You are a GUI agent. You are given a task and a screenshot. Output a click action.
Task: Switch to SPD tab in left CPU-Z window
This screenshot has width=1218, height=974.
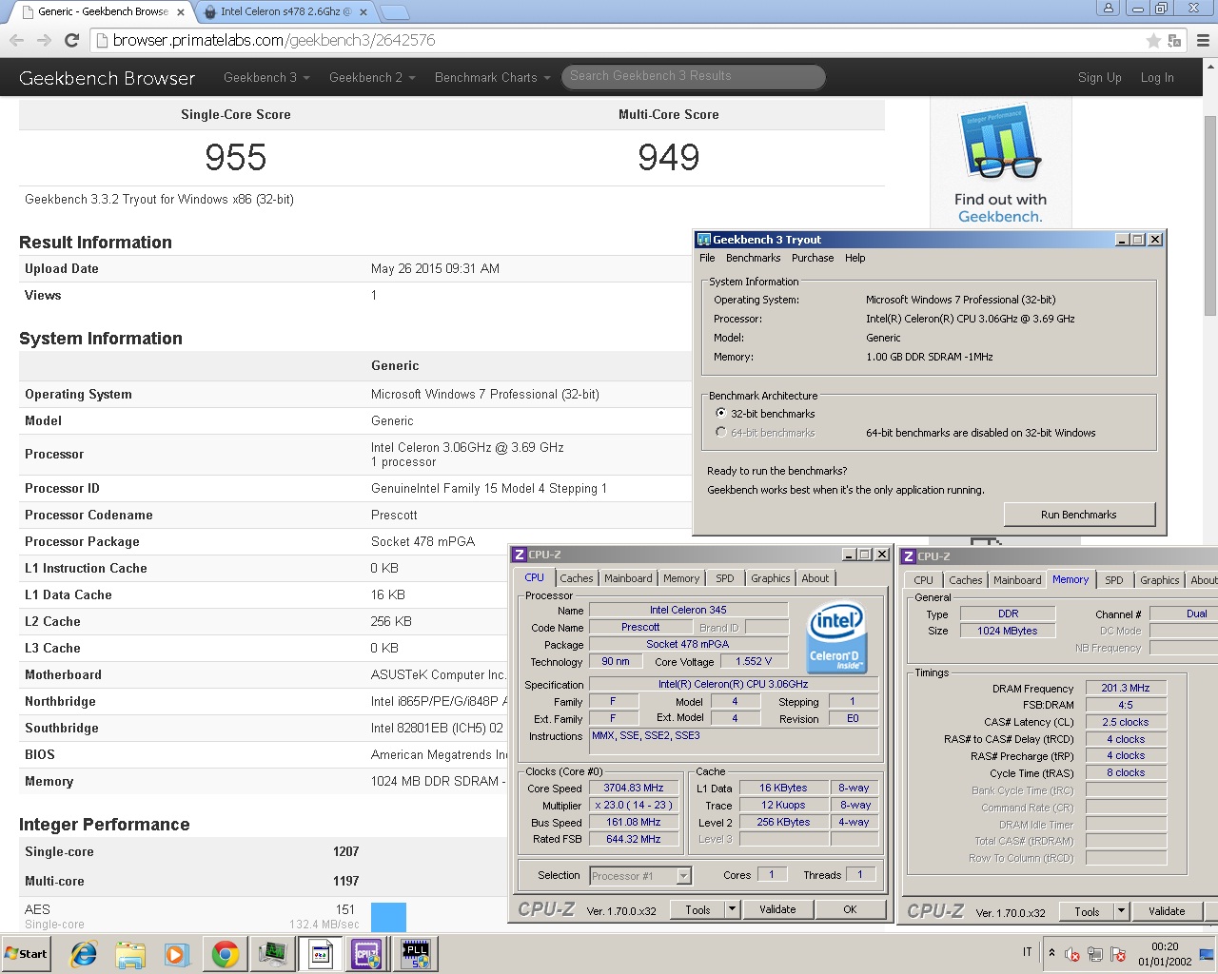point(725,578)
